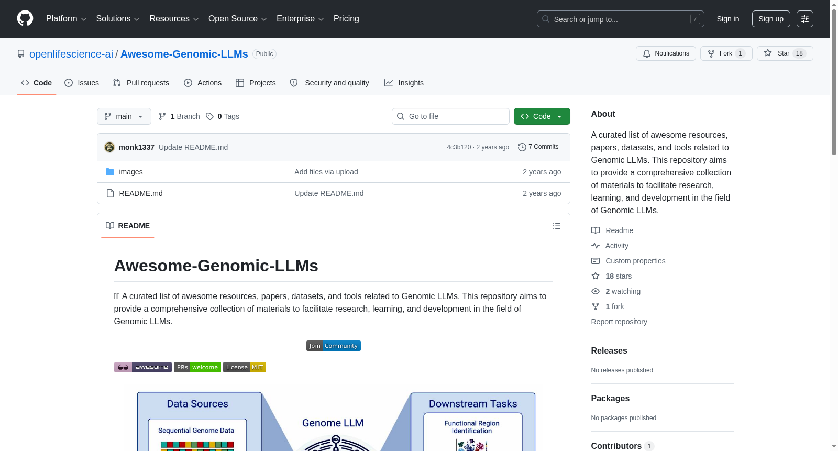Open README.md file name link
The image size is (838, 451).
pos(141,193)
